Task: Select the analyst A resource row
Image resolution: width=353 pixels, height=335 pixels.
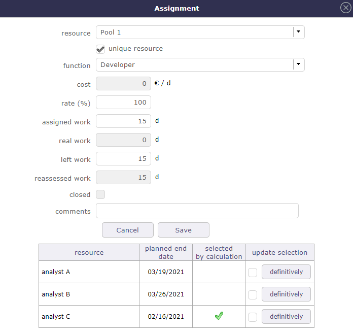Action: (x=89, y=272)
